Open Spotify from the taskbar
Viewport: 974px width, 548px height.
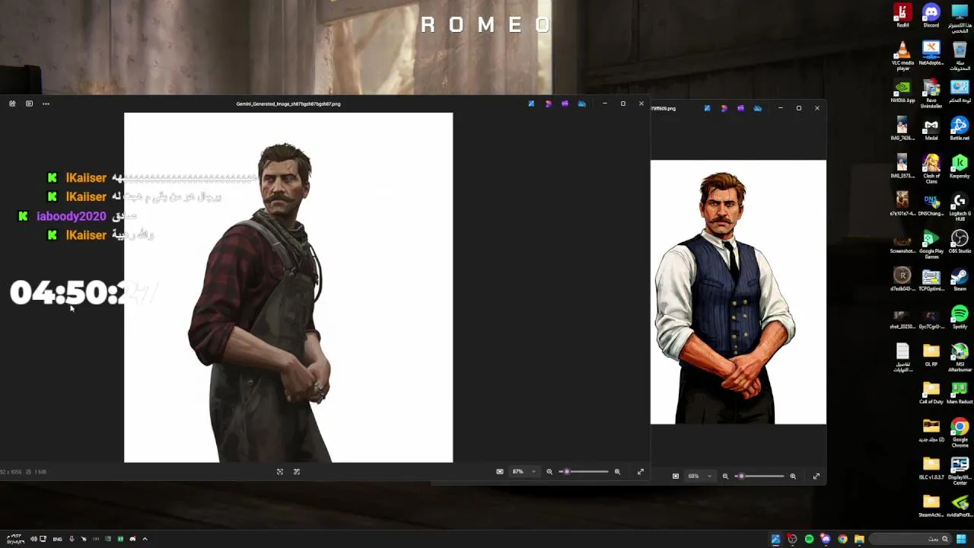(x=809, y=539)
